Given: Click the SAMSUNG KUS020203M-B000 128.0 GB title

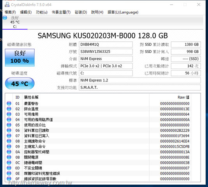Looking at the screenshot, I should (103, 36).
